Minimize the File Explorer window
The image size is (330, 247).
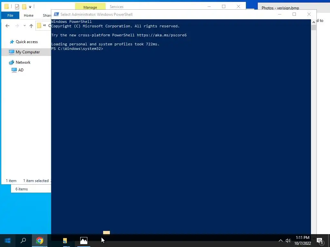(x=209, y=6)
